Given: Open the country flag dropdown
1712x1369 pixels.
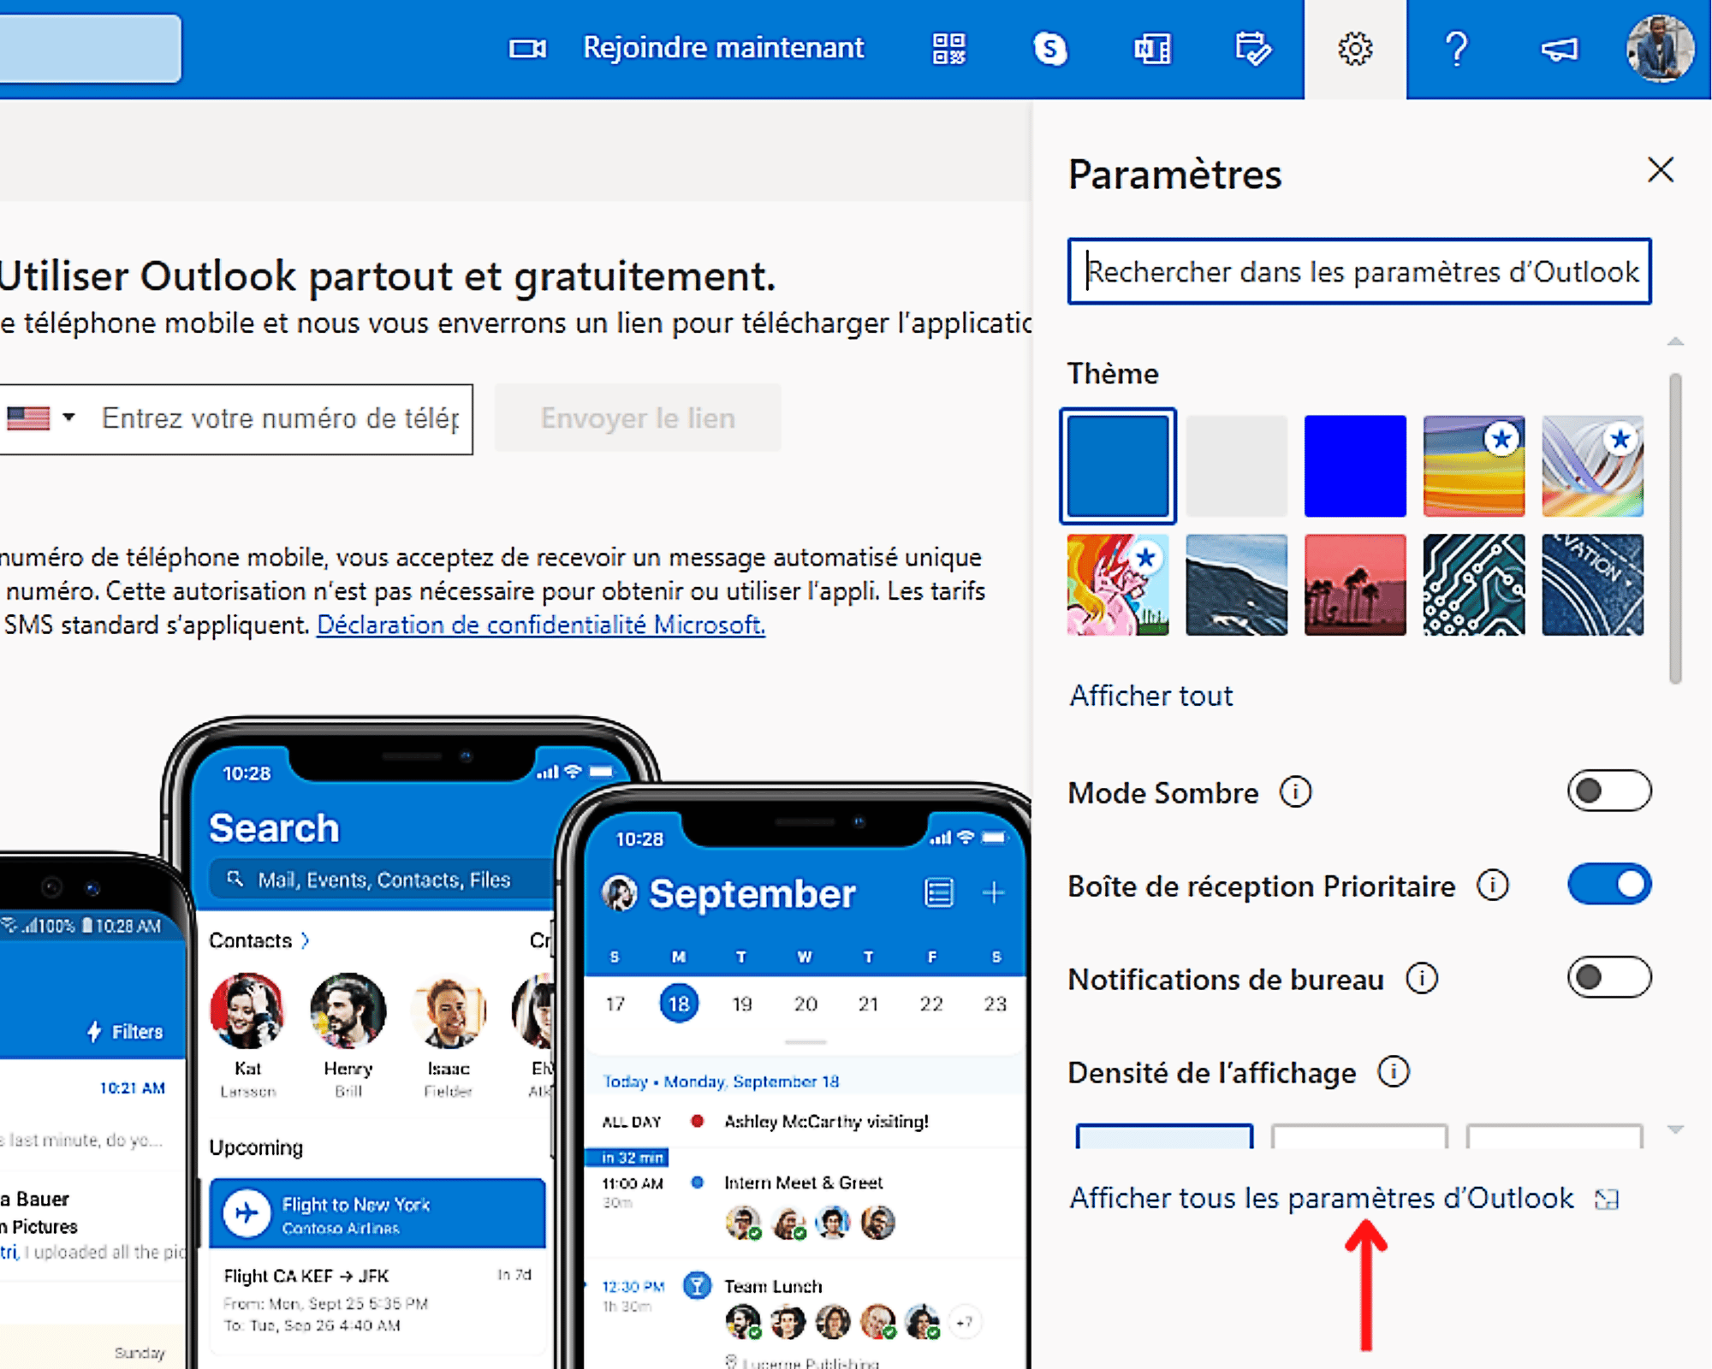Looking at the screenshot, I should click(x=40, y=418).
